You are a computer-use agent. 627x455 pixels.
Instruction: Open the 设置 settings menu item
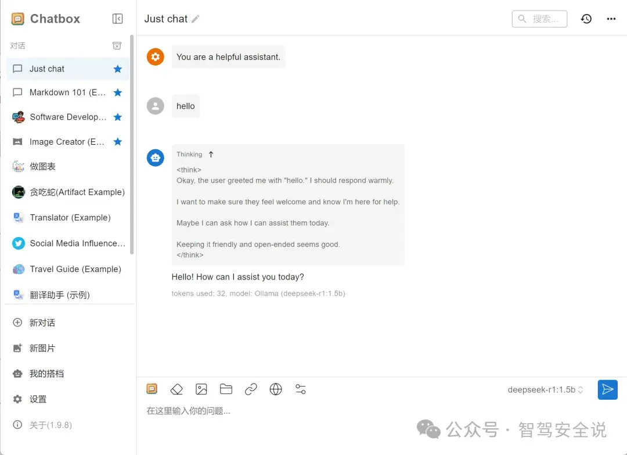click(x=38, y=399)
